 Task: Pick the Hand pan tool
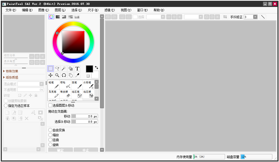(70, 75)
